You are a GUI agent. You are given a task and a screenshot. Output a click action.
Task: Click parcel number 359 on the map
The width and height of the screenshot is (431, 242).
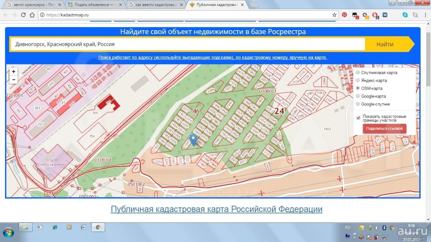[95, 113]
